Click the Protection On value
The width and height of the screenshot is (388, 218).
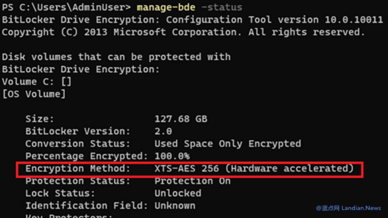click(x=192, y=181)
